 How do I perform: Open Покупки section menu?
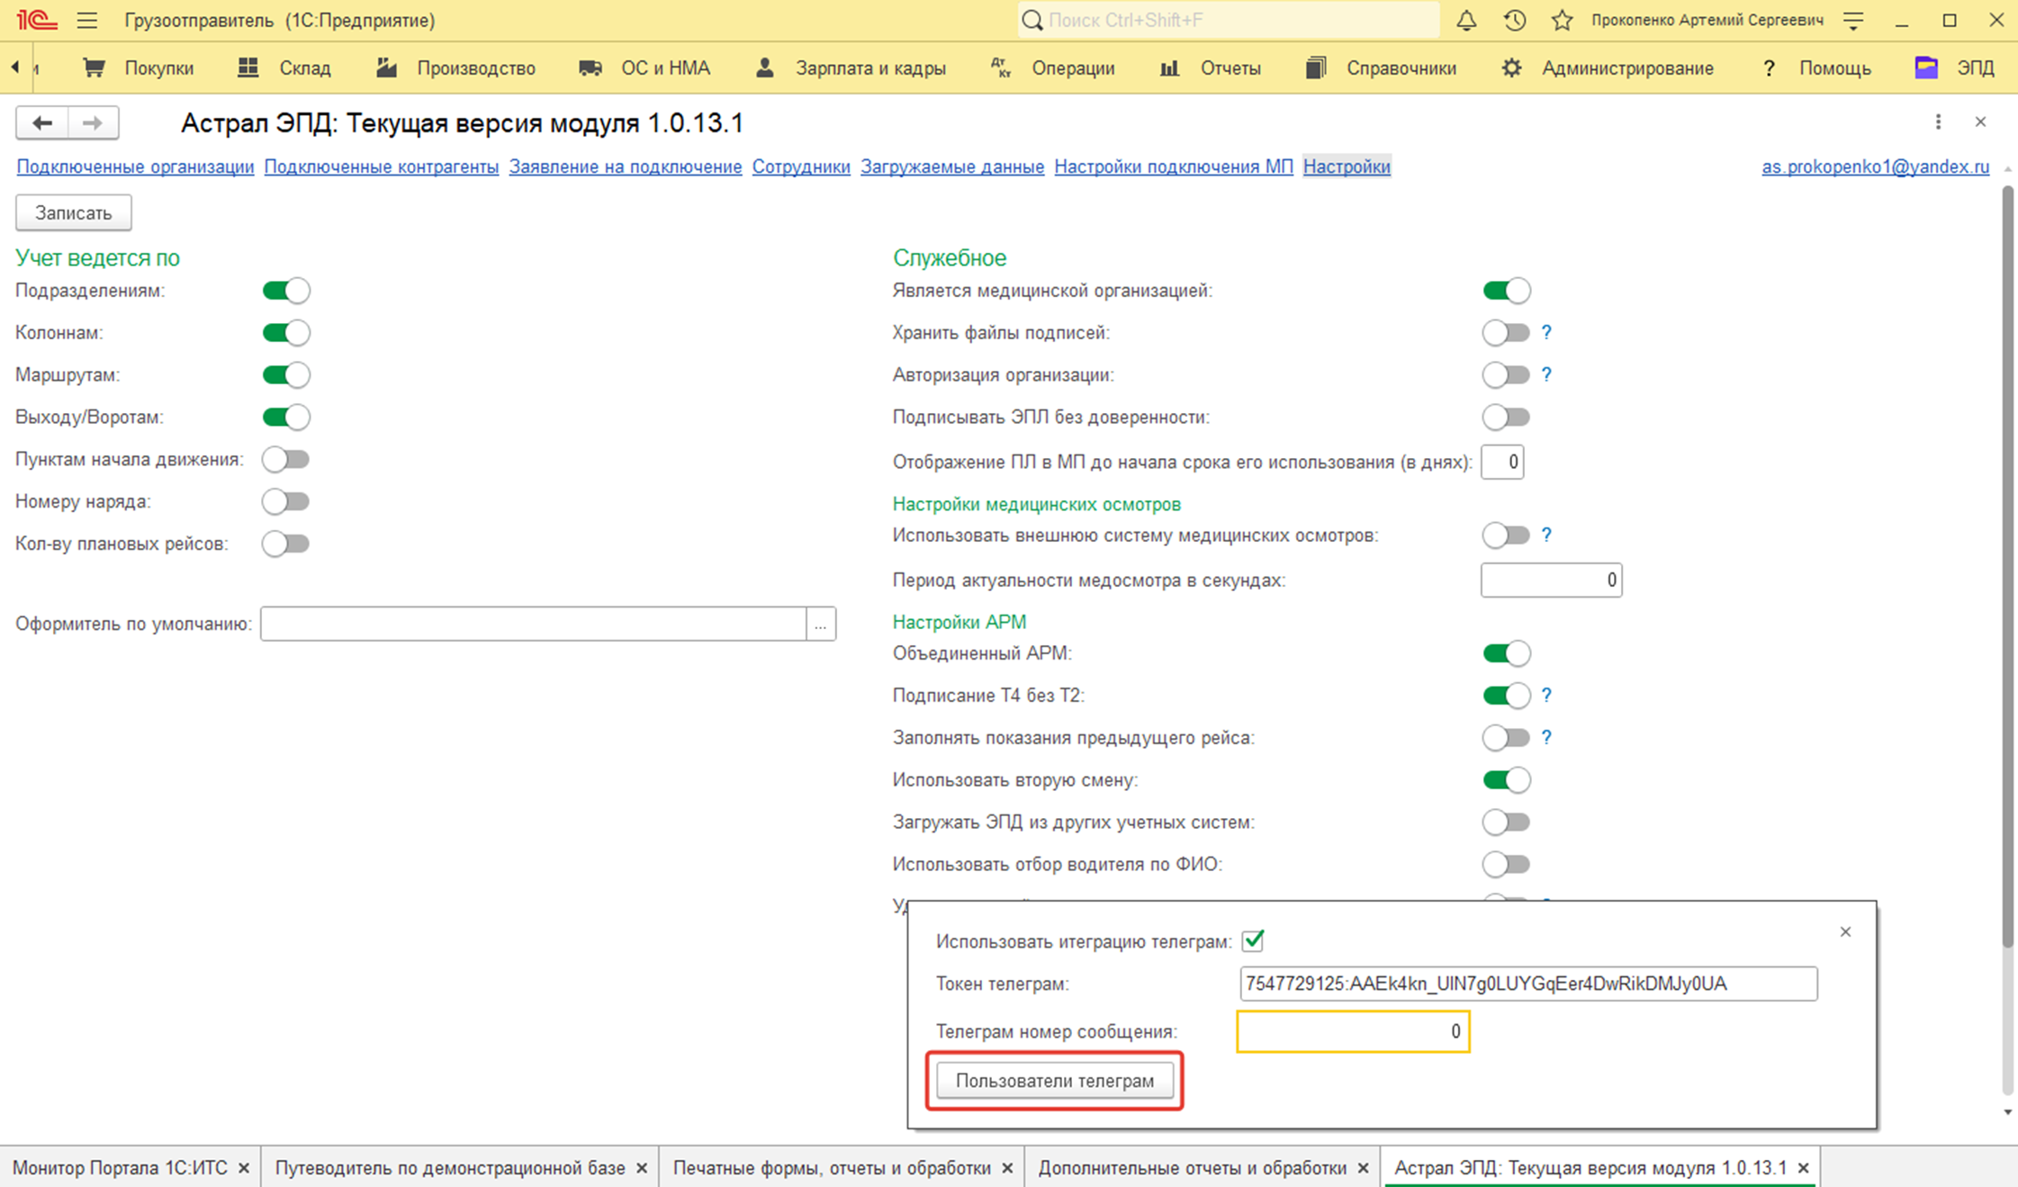pyautogui.click(x=139, y=67)
